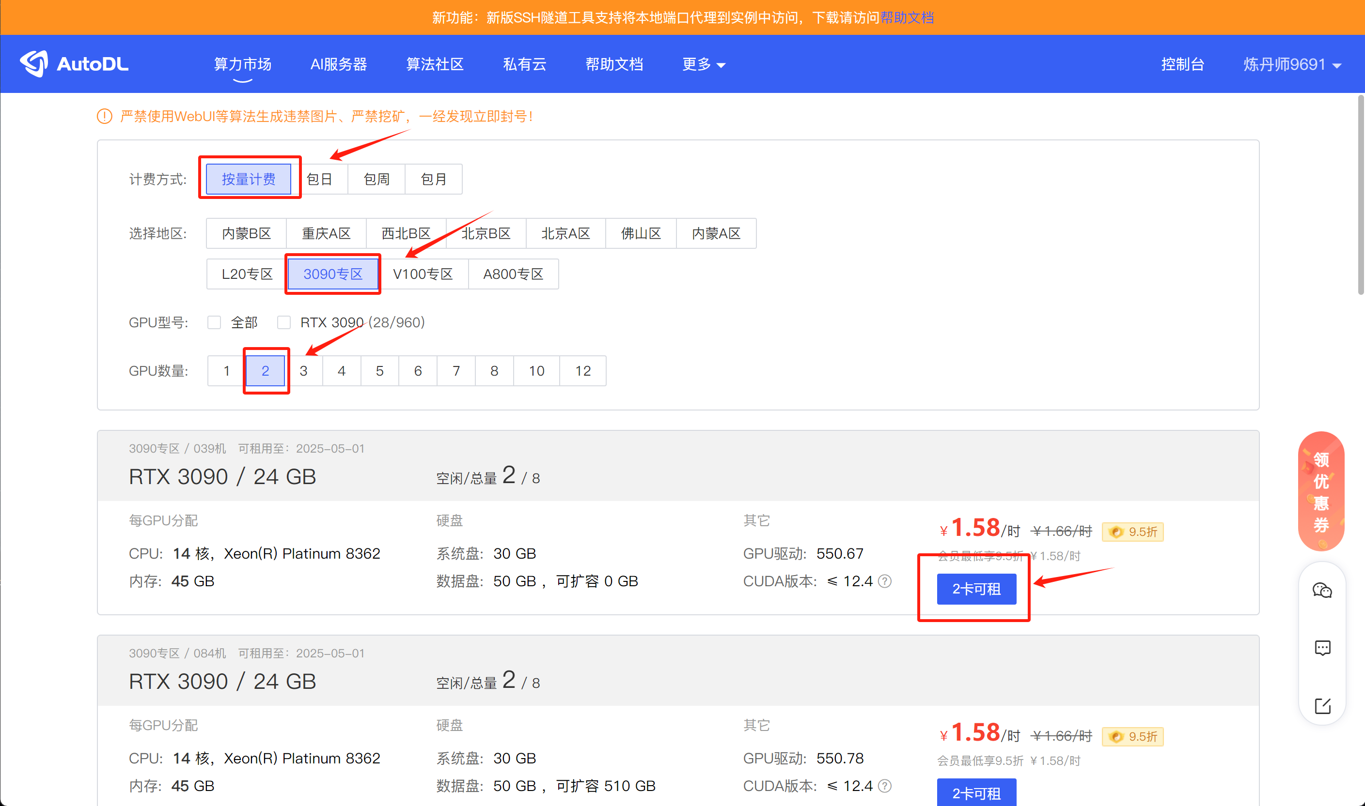Viewport: 1365px width, 806px height.
Task: Select GPU count 12
Action: [583, 371]
